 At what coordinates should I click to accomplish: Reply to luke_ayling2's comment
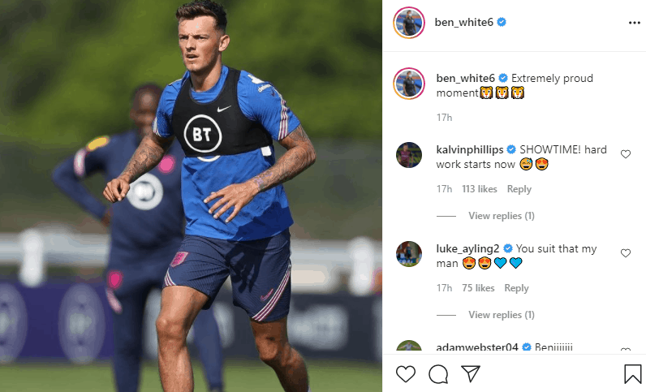coord(516,288)
